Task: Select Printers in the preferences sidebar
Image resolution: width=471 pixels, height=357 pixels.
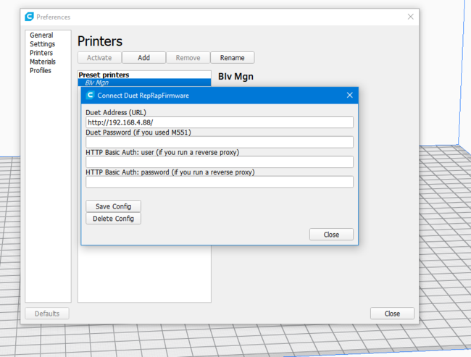Action: [41, 53]
